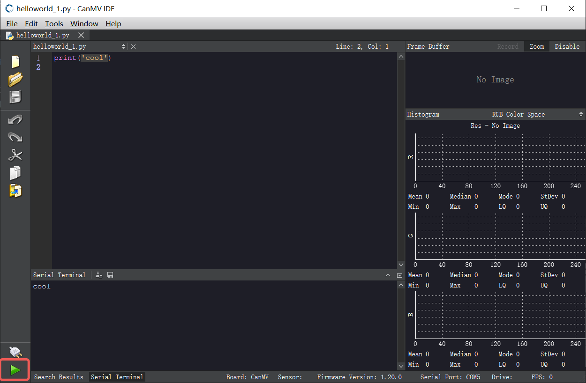Screen dimensions: 586x383
Task: Switch to the Serial Terminal bottom tab
Action: pos(117,377)
